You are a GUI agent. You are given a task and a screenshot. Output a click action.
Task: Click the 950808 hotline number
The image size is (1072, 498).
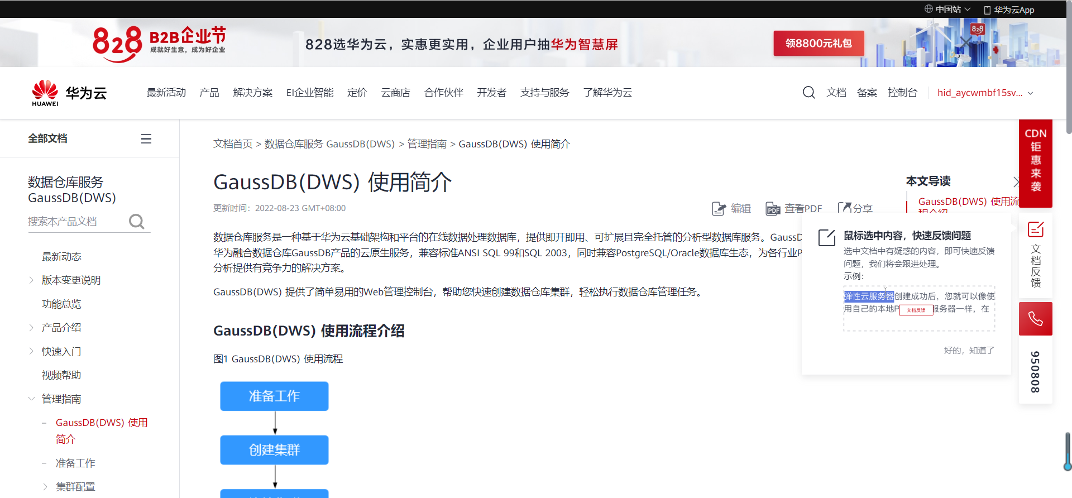[1036, 372]
